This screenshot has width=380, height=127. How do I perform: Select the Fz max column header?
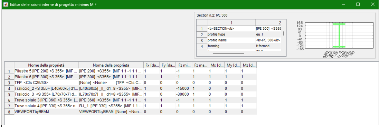[200, 65]
